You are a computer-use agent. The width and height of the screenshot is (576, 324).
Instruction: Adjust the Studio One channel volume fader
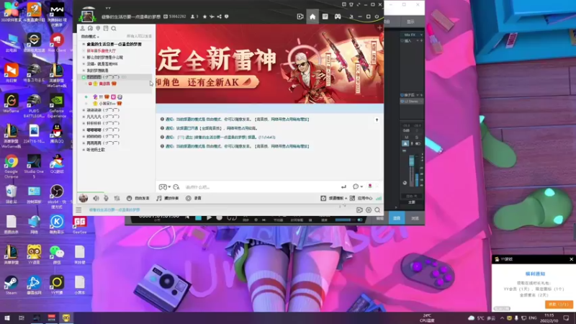click(x=411, y=161)
